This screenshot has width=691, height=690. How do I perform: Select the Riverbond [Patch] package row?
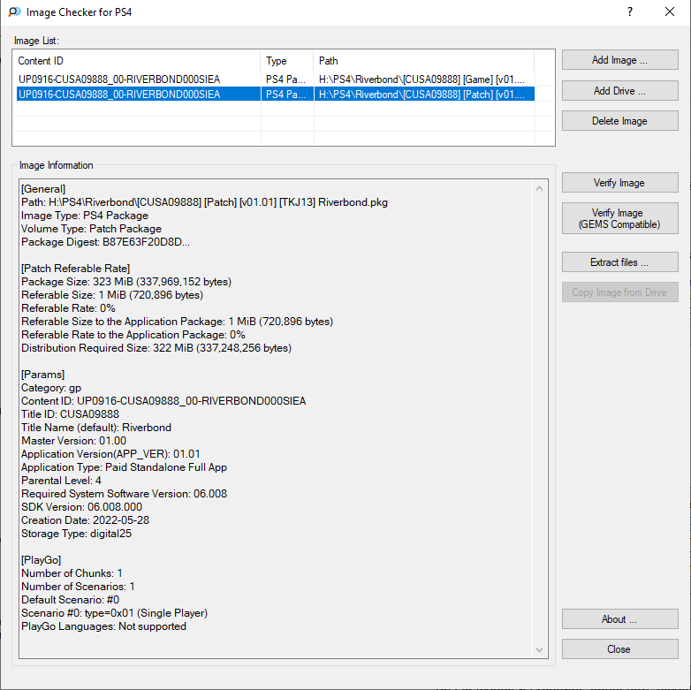(x=276, y=94)
